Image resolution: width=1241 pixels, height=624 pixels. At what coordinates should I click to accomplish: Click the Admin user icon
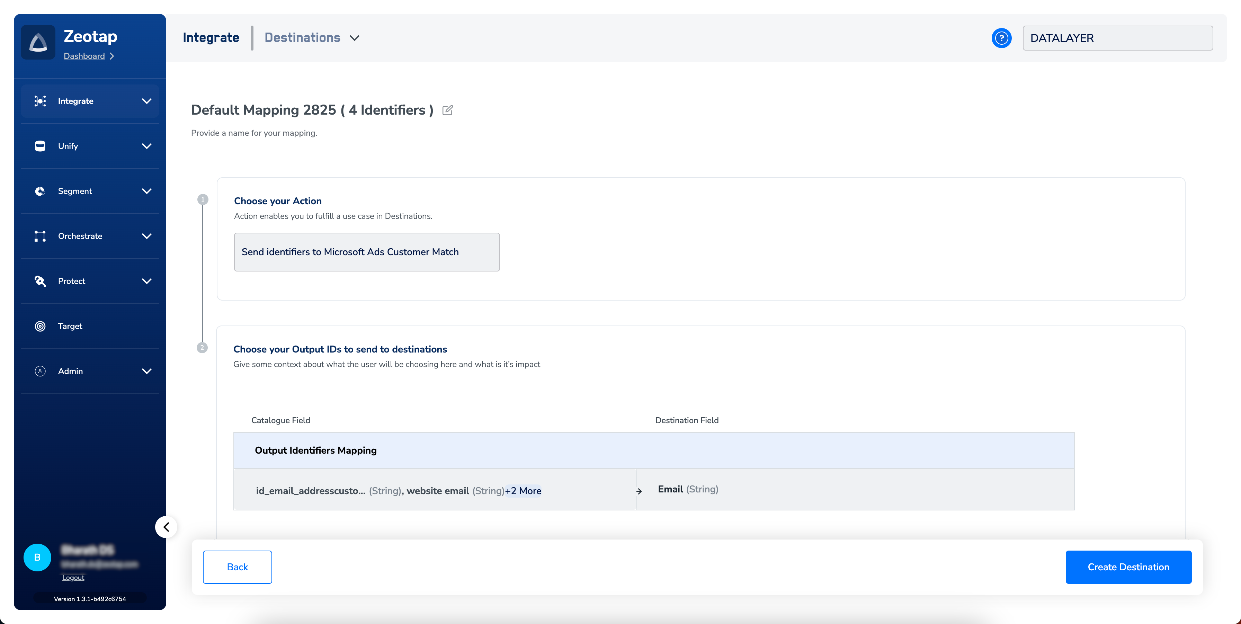[40, 371]
